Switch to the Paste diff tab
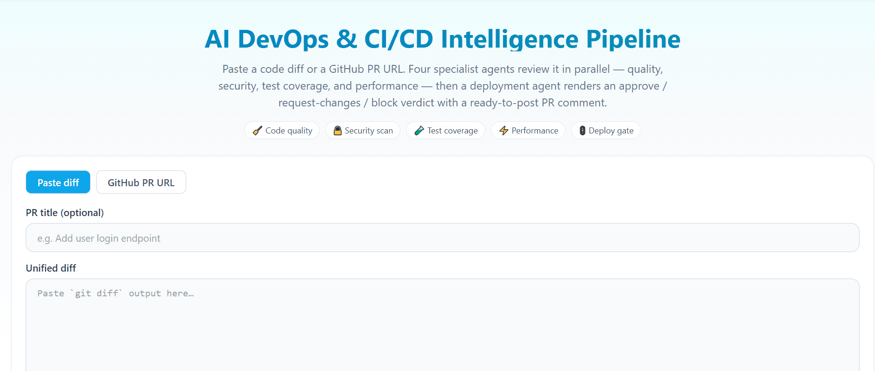 [58, 182]
